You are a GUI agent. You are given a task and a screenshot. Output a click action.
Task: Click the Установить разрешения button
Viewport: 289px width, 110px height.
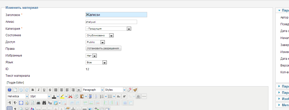point(103,48)
